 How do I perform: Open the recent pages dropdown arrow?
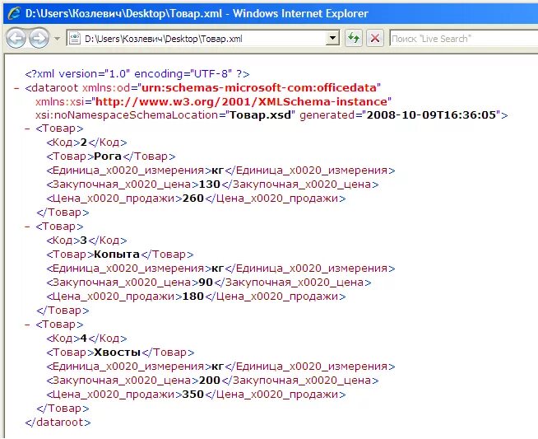(57, 39)
